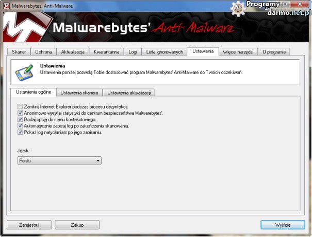Viewport: 312px width, 237px height.
Task: Select the Lista ignorowanych tab
Action: coord(165,52)
